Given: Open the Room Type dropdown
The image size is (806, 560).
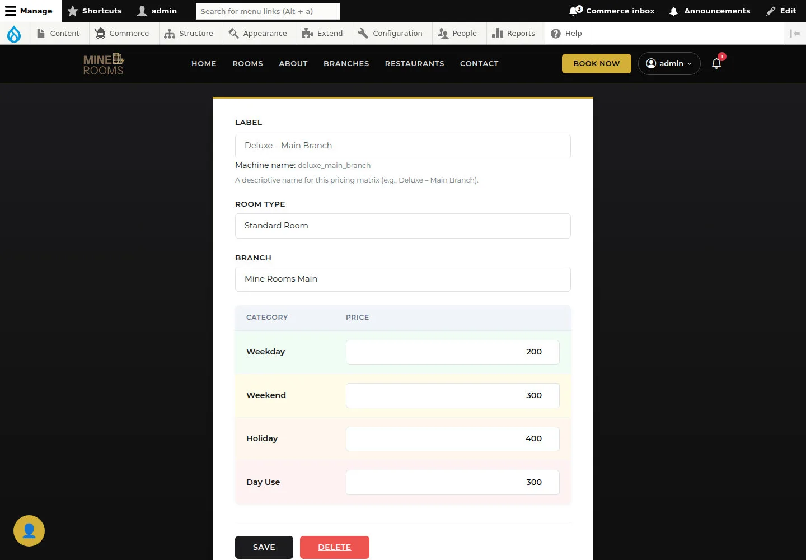Looking at the screenshot, I should pyautogui.click(x=403, y=226).
